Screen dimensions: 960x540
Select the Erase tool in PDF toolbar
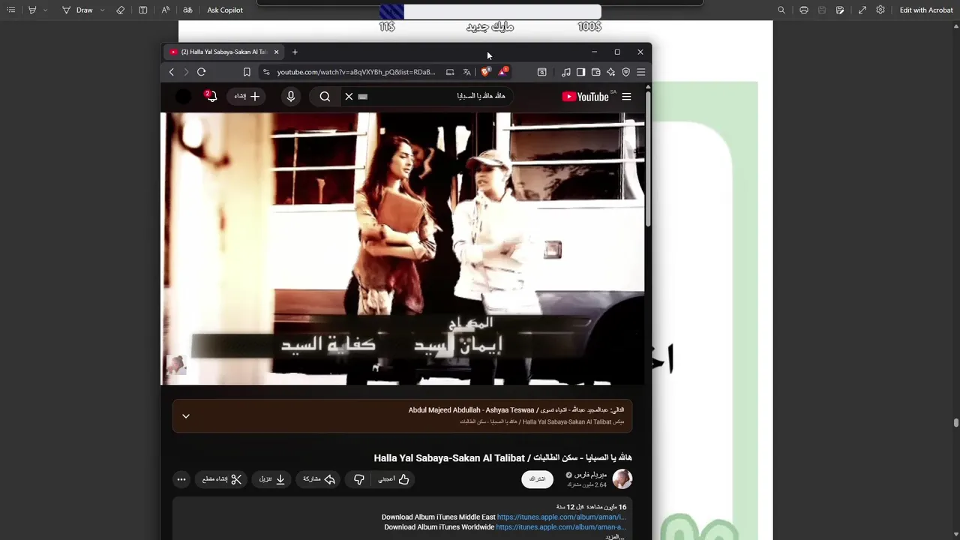tap(121, 10)
